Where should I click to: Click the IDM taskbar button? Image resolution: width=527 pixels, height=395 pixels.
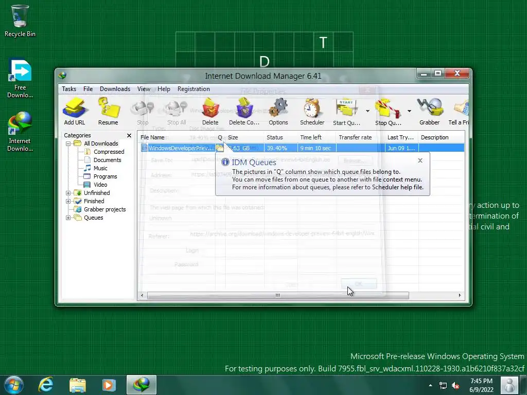pos(142,385)
